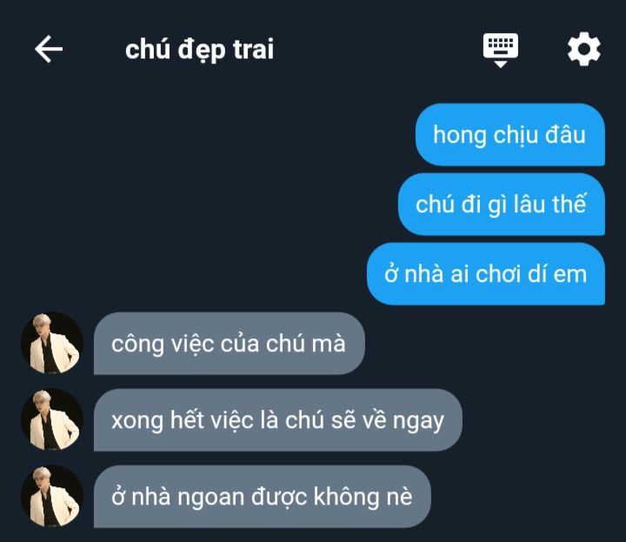Select the "xong hết việc là chú sẽ về ngay" bubble
Image resolution: width=626 pixels, height=542 pixels.
(x=278, y=420)
